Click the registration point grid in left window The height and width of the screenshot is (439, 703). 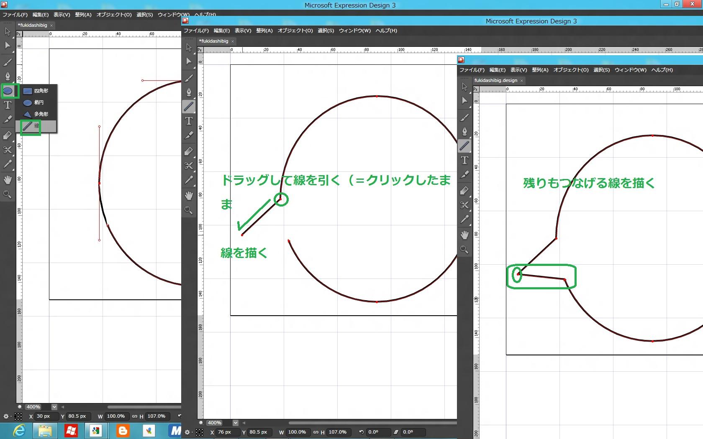(18, 416)
